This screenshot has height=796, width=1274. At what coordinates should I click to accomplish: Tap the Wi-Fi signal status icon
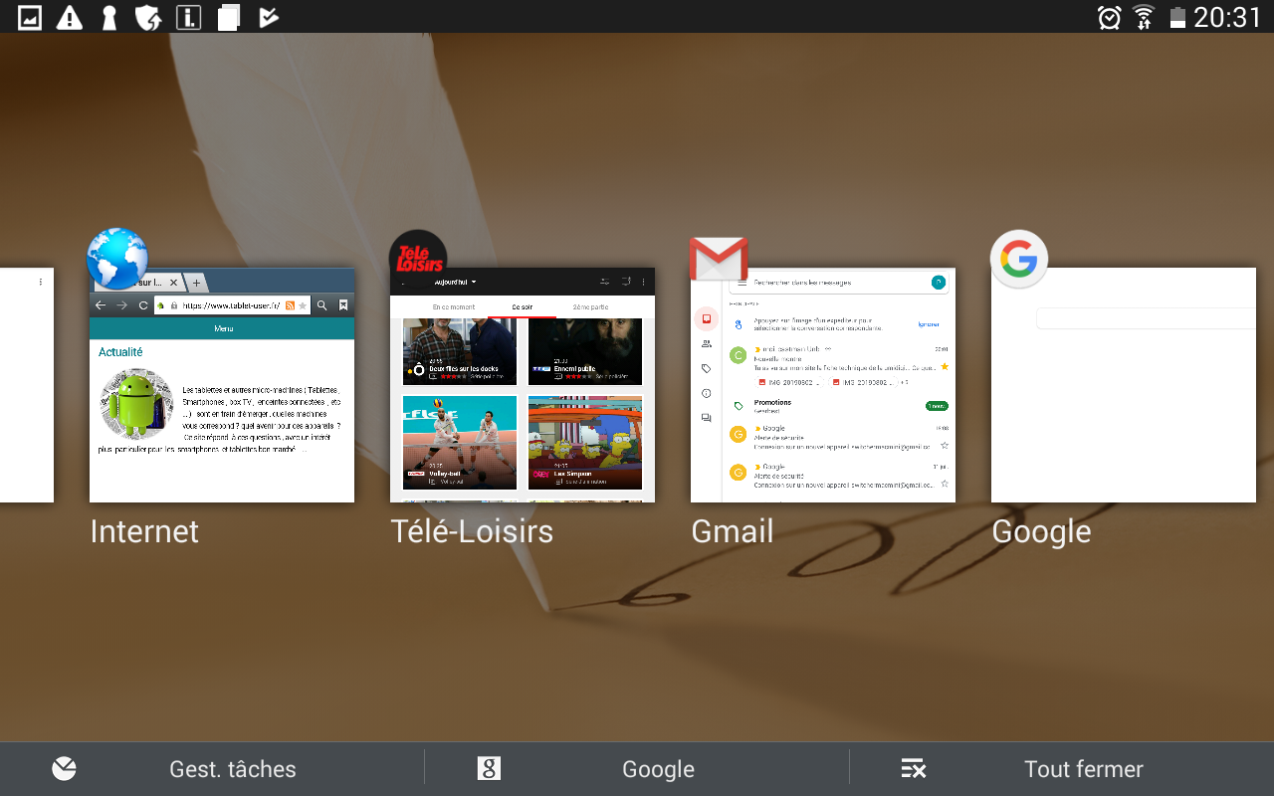click(1144, 17)
